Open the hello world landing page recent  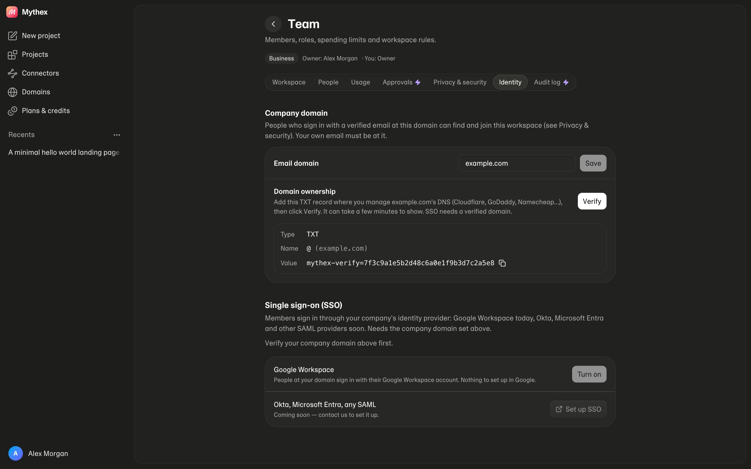click(64, 152)
